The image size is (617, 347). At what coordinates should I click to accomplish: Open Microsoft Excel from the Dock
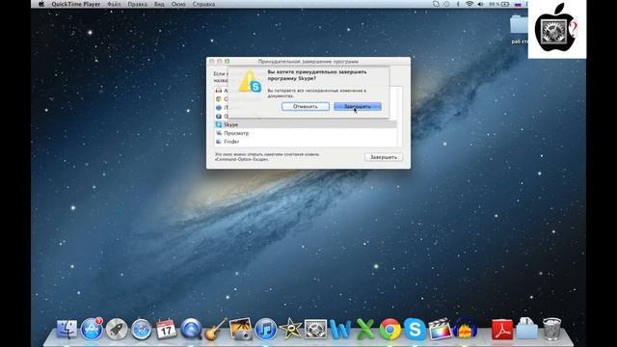[365, 329]
